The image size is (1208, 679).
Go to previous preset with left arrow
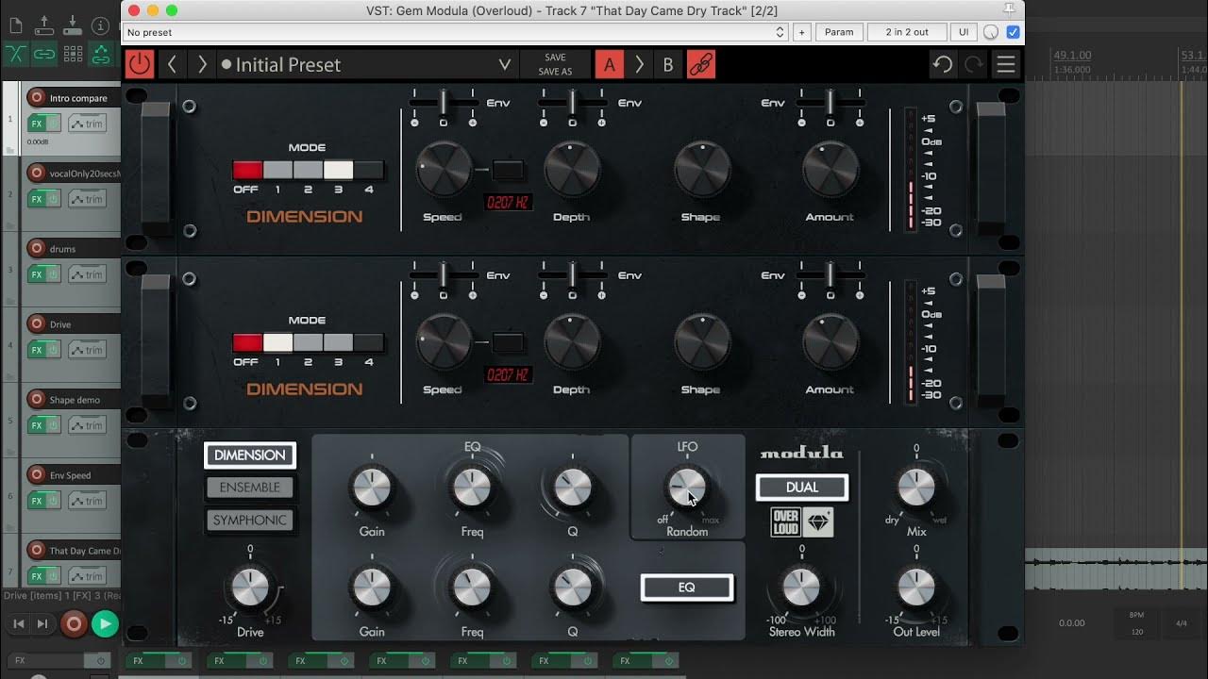[172, 64]
